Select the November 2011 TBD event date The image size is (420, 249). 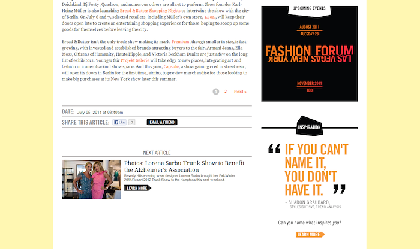pos(310,87)
